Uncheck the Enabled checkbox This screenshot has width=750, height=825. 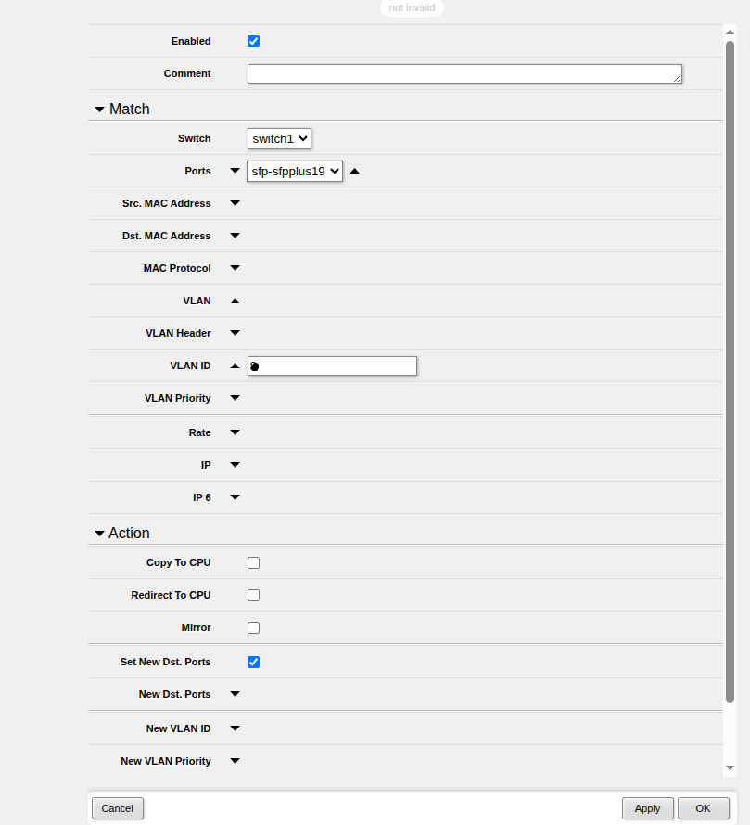tap(254, 41)
